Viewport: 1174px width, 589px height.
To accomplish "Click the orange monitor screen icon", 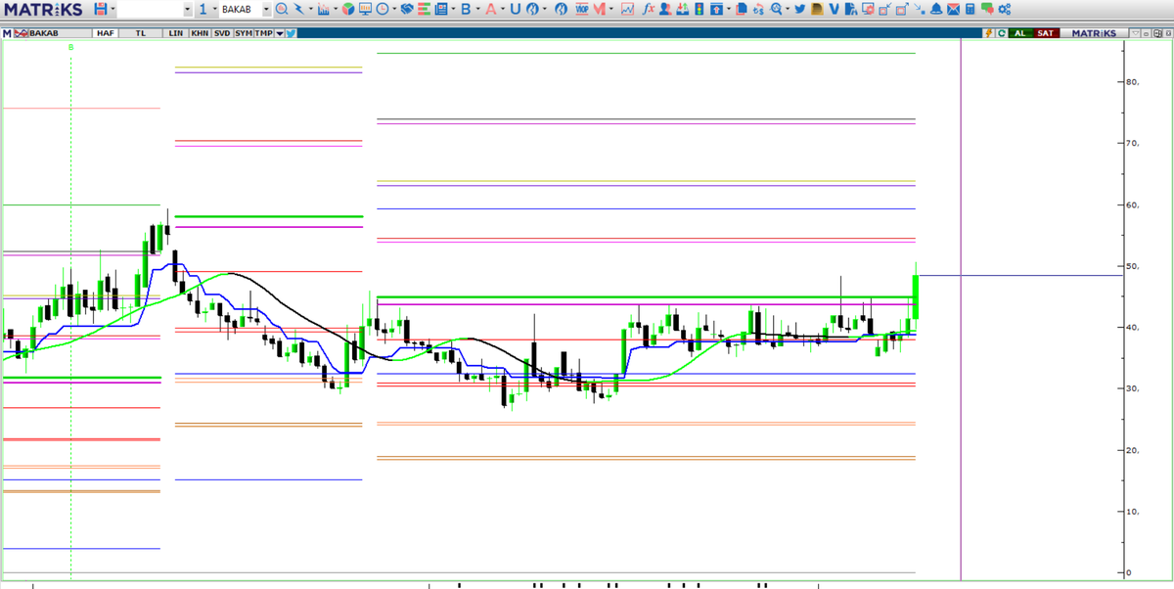I will pyautogui.click(x=365, y=9).
